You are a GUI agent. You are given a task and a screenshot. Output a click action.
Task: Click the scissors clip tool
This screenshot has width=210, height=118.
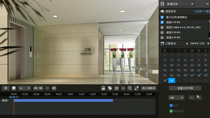pyautogui.click(x=117, y=88)
